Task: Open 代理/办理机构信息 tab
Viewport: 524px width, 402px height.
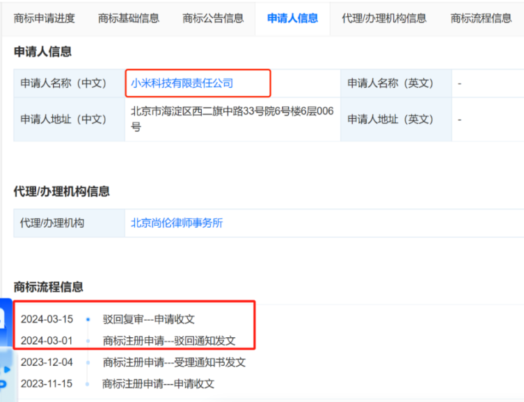Action: pyautogui.click(x=384, y=18)
